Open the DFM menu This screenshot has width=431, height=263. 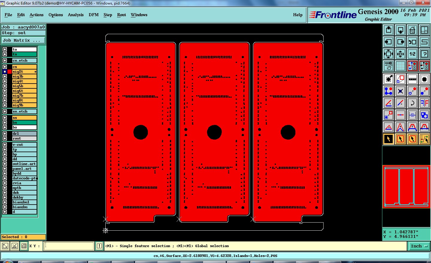click(x=94, y=15)
